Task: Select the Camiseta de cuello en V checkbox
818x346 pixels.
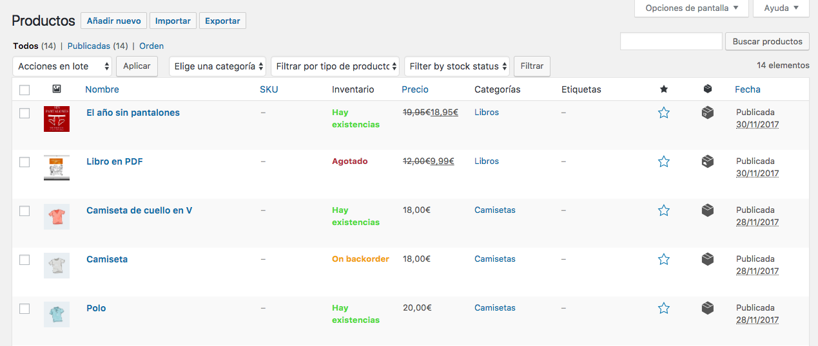Action: pyautogui.click(x=24, y=211)
